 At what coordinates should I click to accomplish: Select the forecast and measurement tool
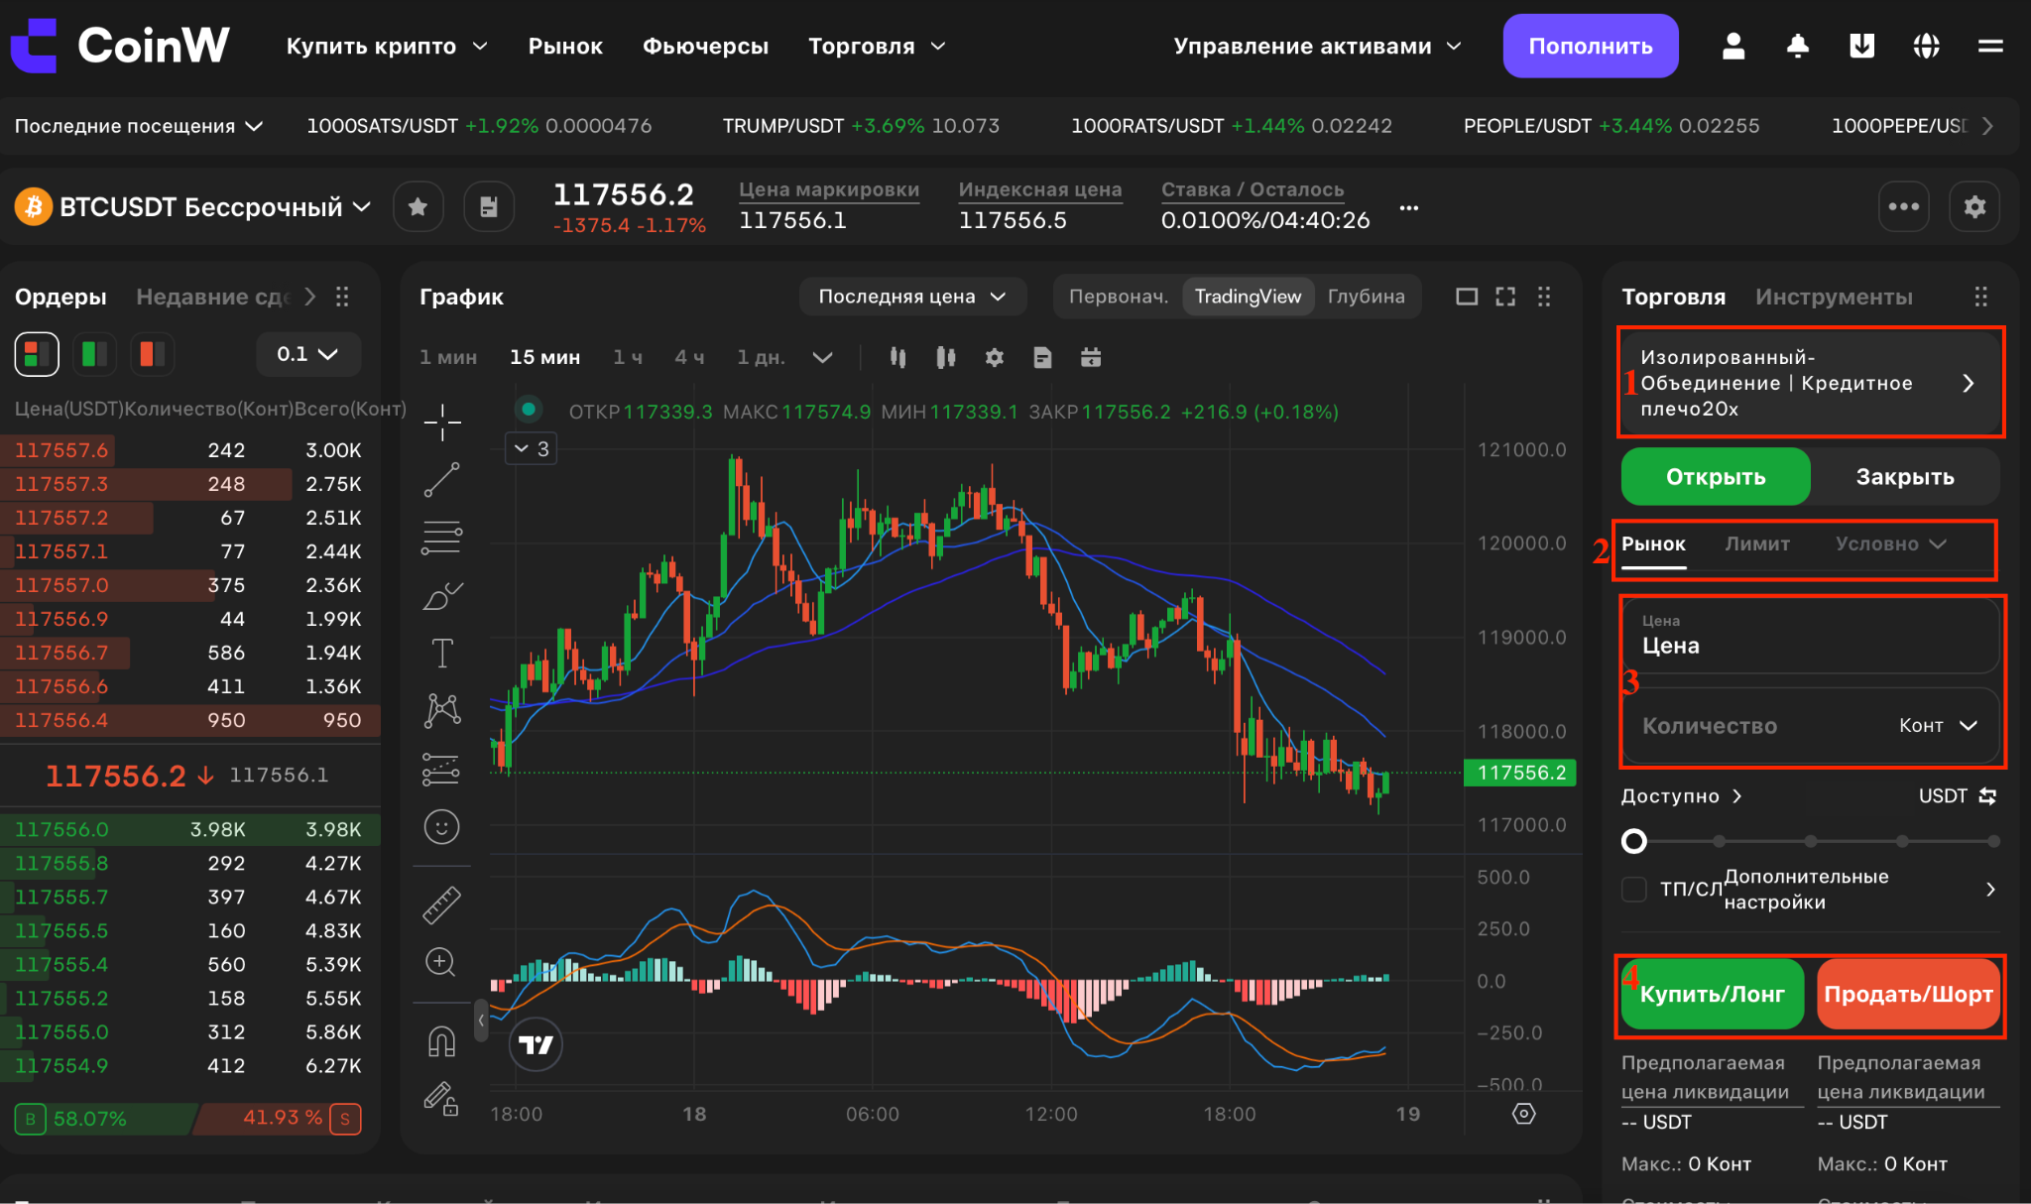[x=442, y=770]
